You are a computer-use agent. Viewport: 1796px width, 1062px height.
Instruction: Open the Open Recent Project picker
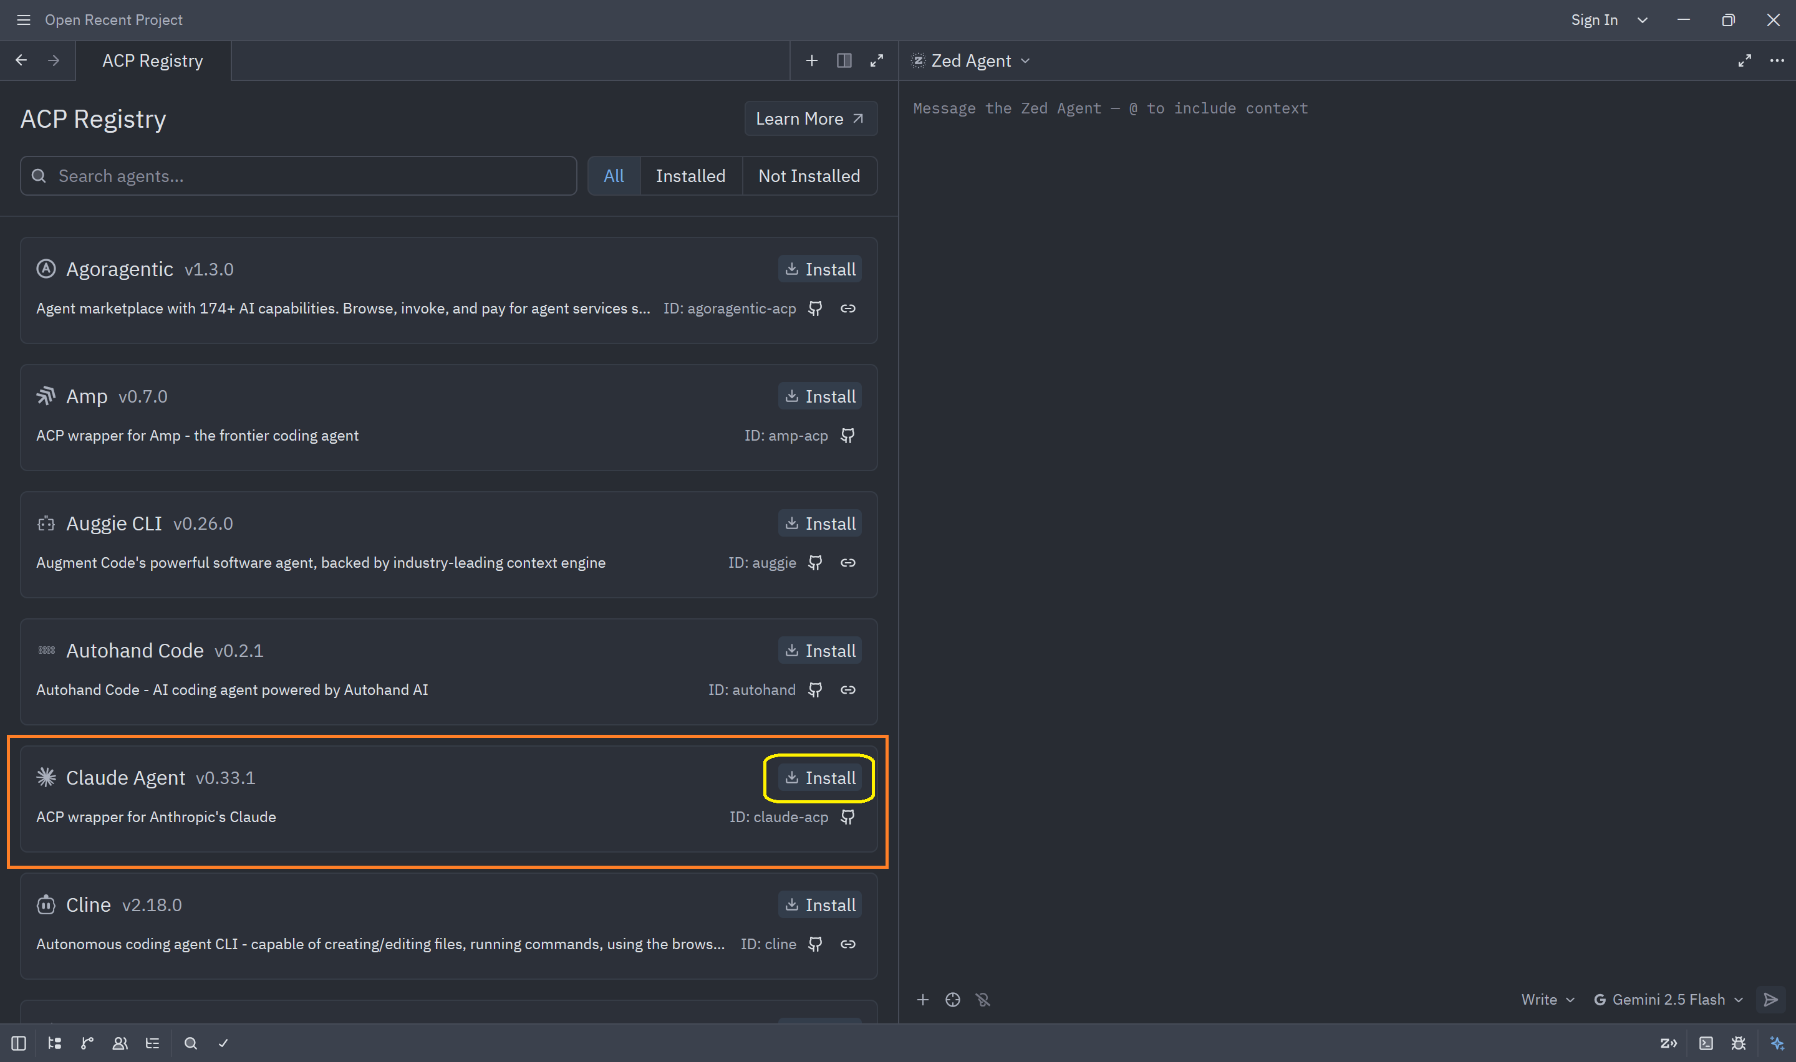click(114, 20)
